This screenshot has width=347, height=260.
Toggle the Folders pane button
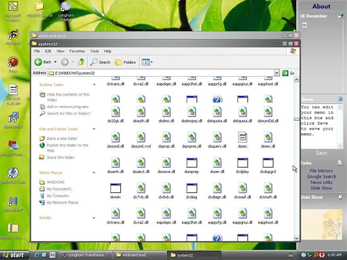[x=125, y=62]
